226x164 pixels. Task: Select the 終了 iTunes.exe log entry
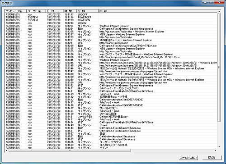coord(111,131)
